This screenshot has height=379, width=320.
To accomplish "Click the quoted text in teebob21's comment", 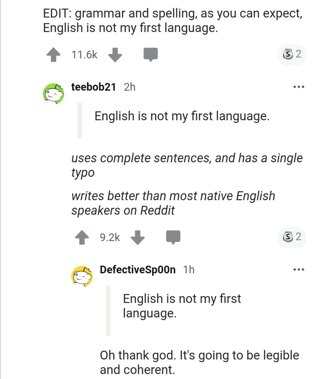I will 182,116.
